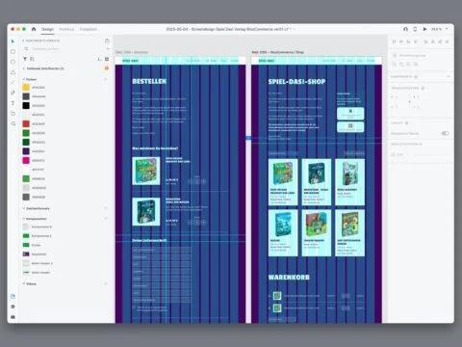The height and width of the screenshot is (347, 462).
Task: Choose the Select arrow tool
Action: point(13,41)
